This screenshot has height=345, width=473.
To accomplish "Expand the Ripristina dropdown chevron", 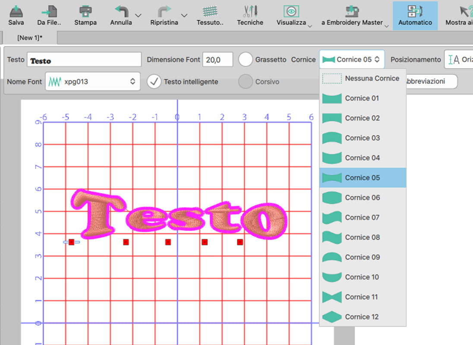I will tap(184, 16).
